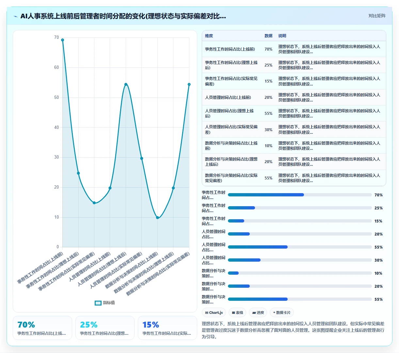Click table row 数据分析与决策时间占比(实际常见偏差)

coord(294,178)
